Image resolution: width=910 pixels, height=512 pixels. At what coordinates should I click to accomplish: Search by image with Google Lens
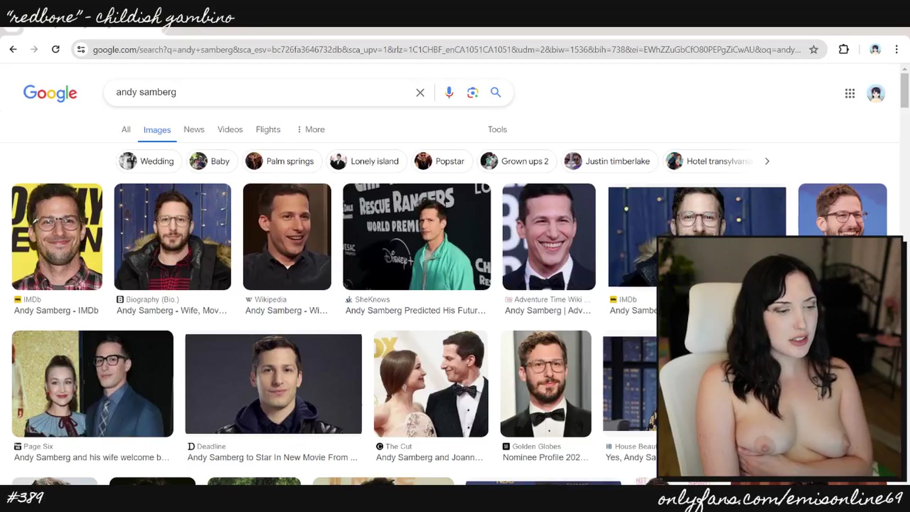[x=473, y=92]
